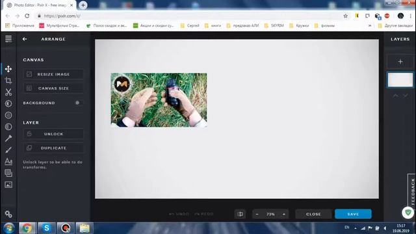Zoom in with the plus button
Screen dimensions: 416x234
click(284, 214)
